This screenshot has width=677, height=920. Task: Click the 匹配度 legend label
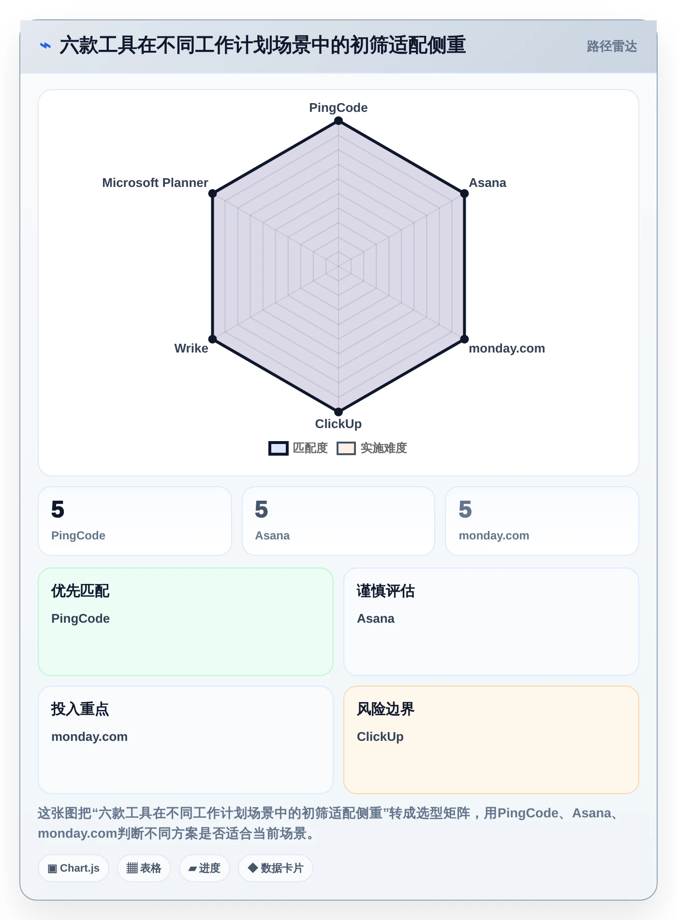[310, 448]
